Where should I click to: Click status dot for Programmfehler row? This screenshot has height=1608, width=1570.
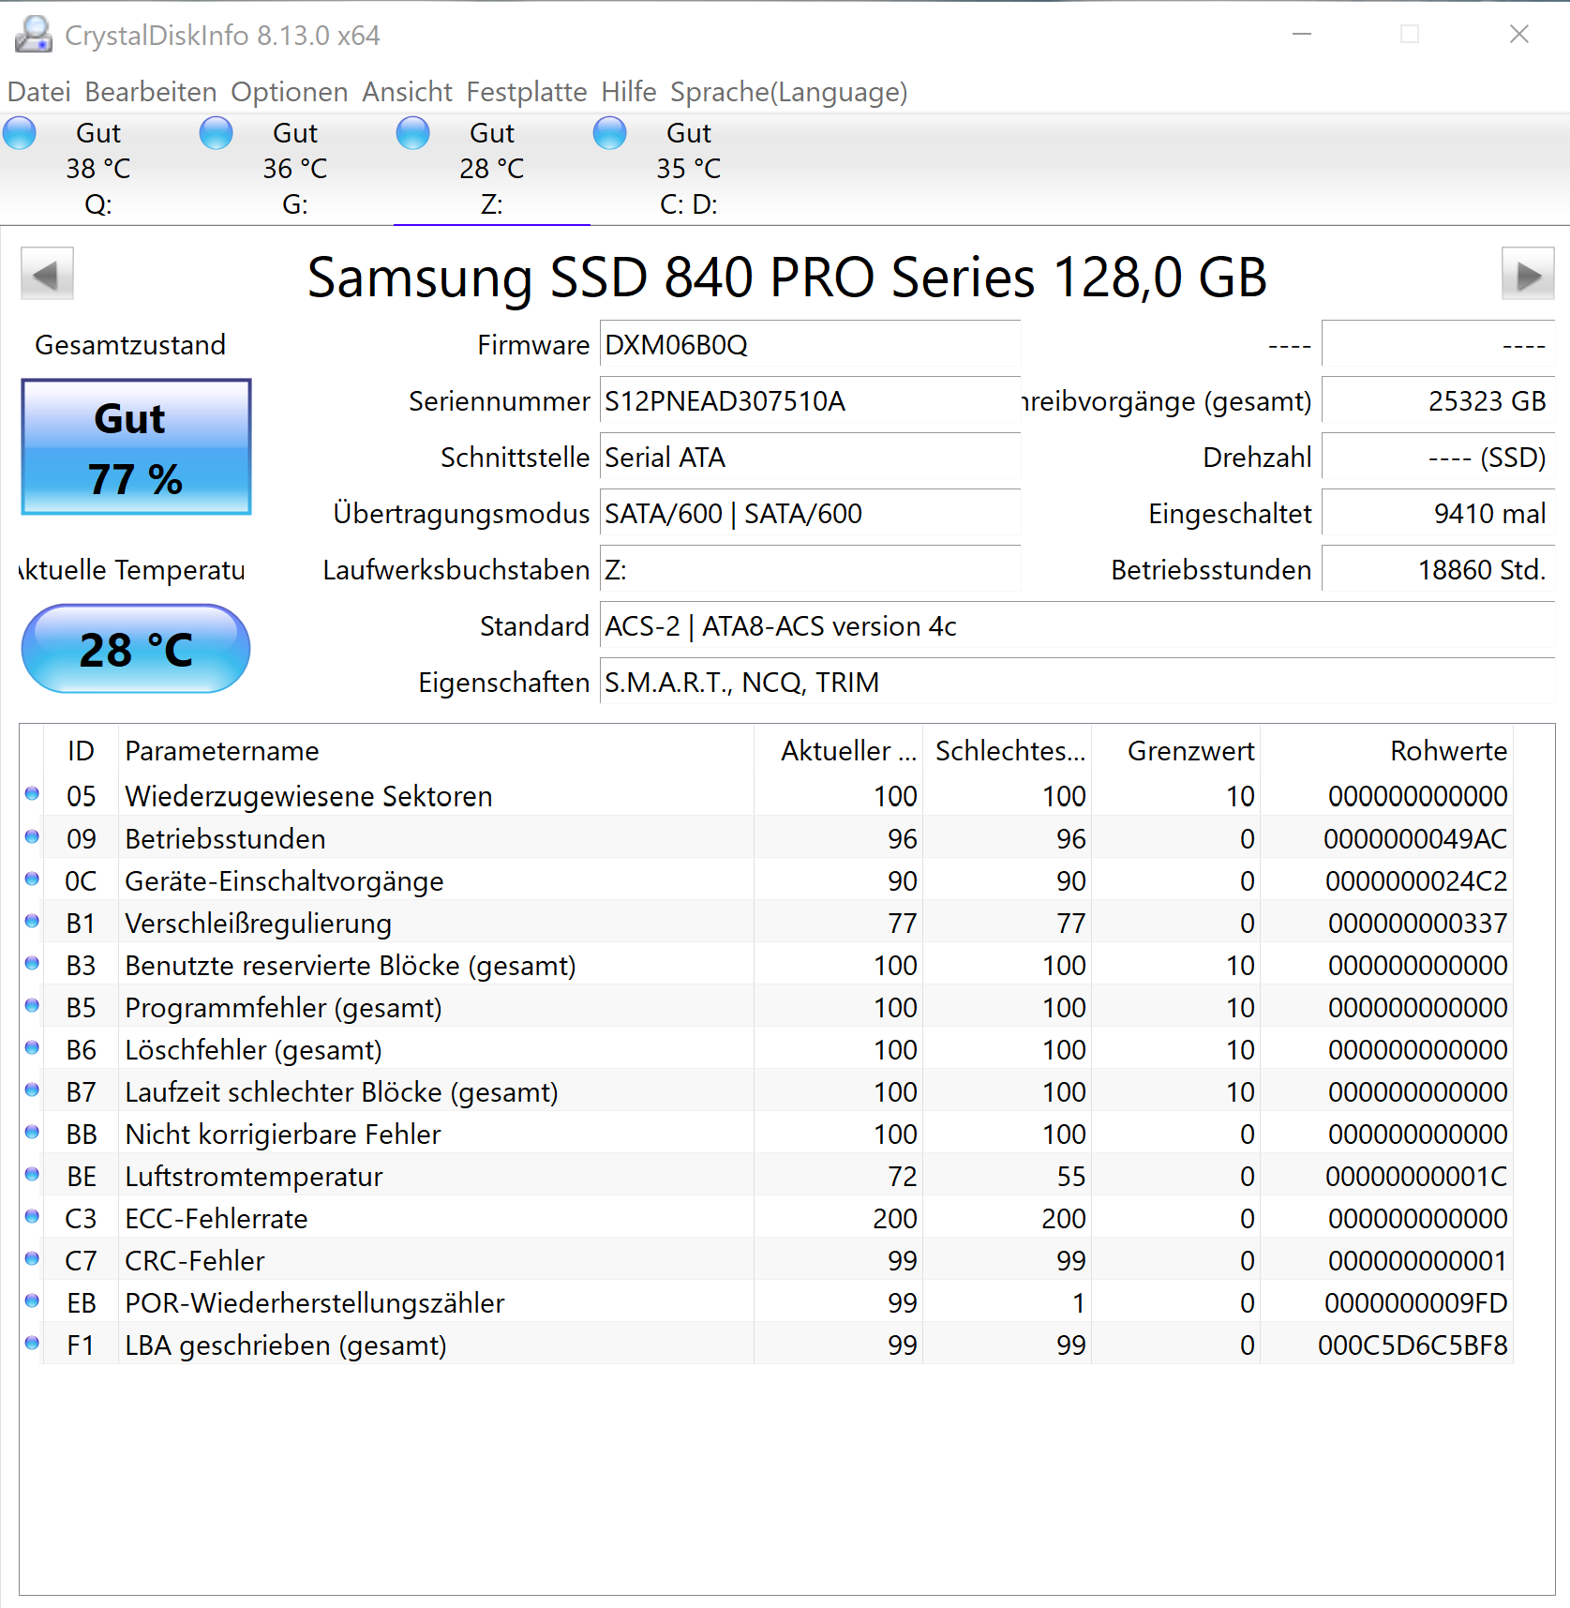pos(32,1005)
